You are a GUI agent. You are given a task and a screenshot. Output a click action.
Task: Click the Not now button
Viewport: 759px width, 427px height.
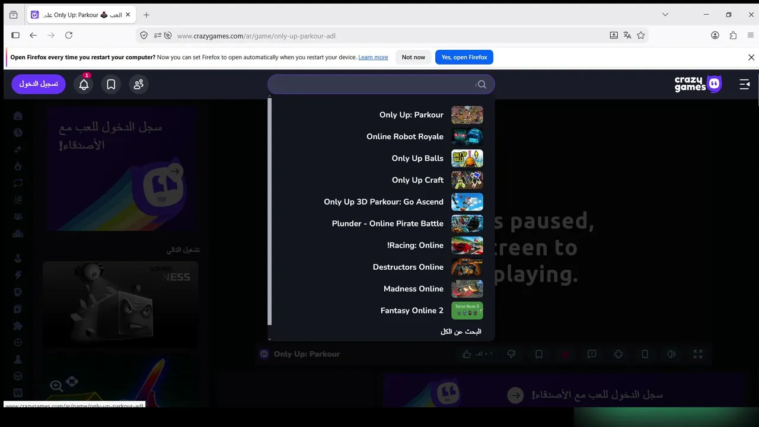point(413,58)
